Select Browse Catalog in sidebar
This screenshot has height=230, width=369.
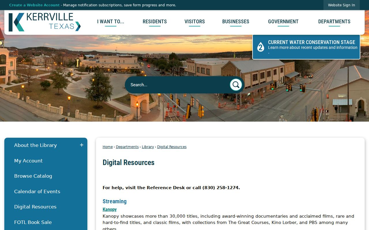[x=33, y=176]
